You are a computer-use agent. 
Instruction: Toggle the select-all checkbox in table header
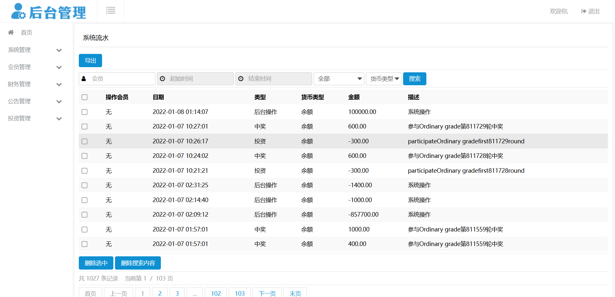[85, 97]
